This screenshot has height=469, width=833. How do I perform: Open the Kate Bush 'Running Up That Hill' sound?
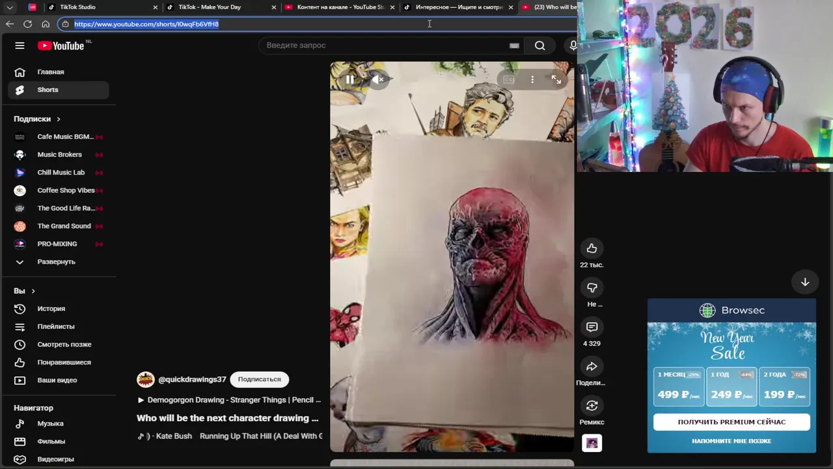coord(230,436)
